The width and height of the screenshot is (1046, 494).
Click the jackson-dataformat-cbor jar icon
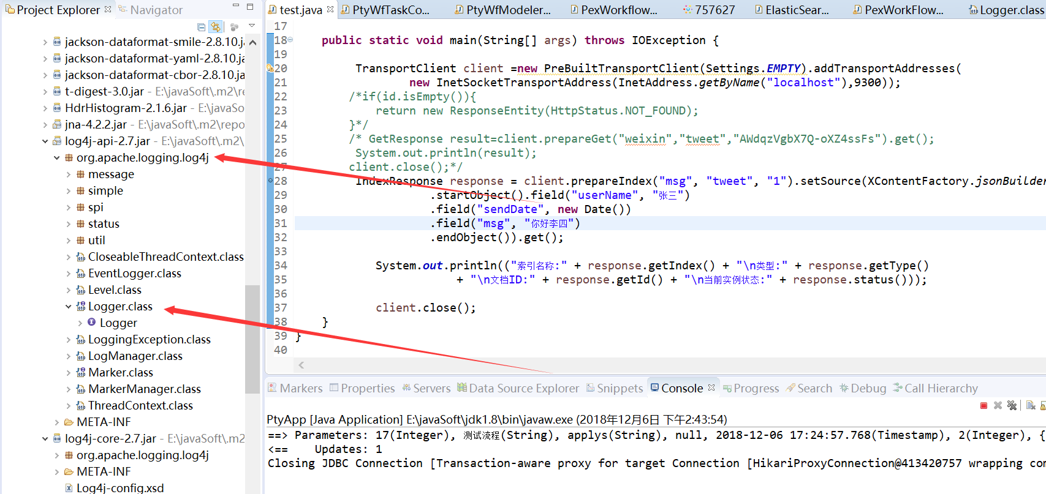(57, 75)
